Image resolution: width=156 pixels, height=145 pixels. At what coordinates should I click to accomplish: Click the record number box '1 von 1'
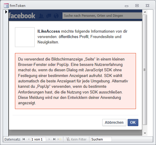pyautogui.click(x=39, y=139)
